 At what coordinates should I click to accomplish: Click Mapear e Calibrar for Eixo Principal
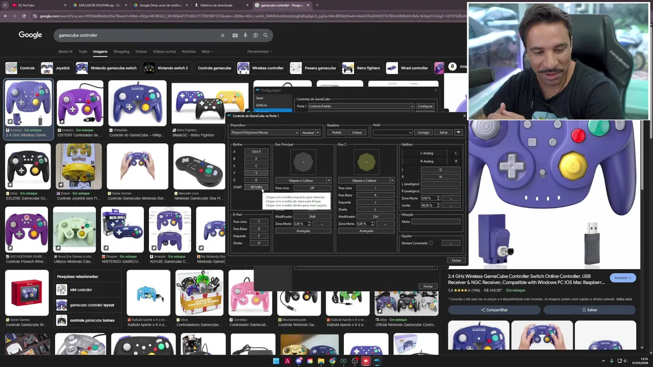pos(301,180)
